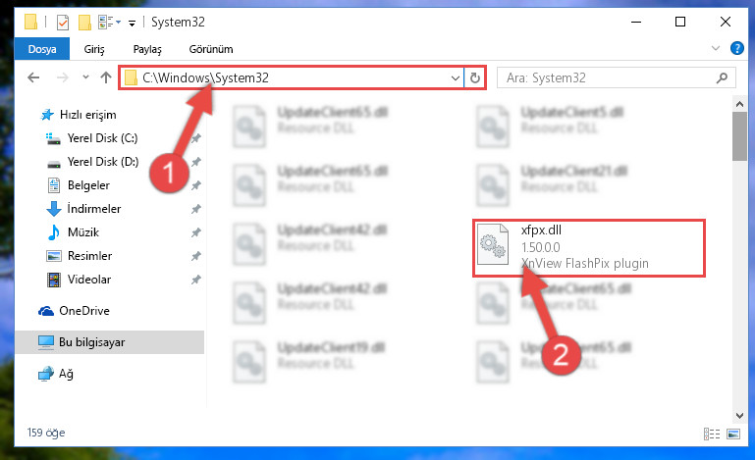Image resolution: width=755 pixels, height=460 pixels.
Task: Switch to details view icon in status bar
Action: click(x=711, y=434)
